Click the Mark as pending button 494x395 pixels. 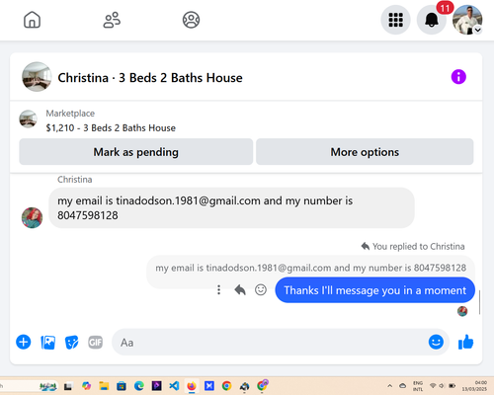(x=136, y=152)
